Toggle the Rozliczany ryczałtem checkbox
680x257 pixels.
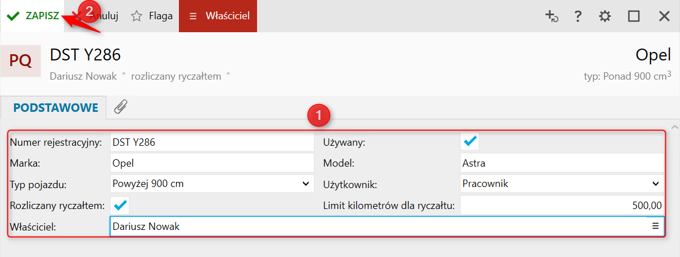(x=121, y=205)
